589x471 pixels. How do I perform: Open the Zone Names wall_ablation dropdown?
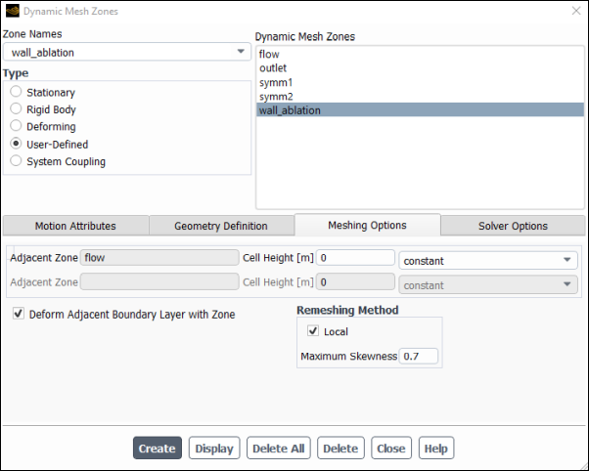[x=127, y=52]
